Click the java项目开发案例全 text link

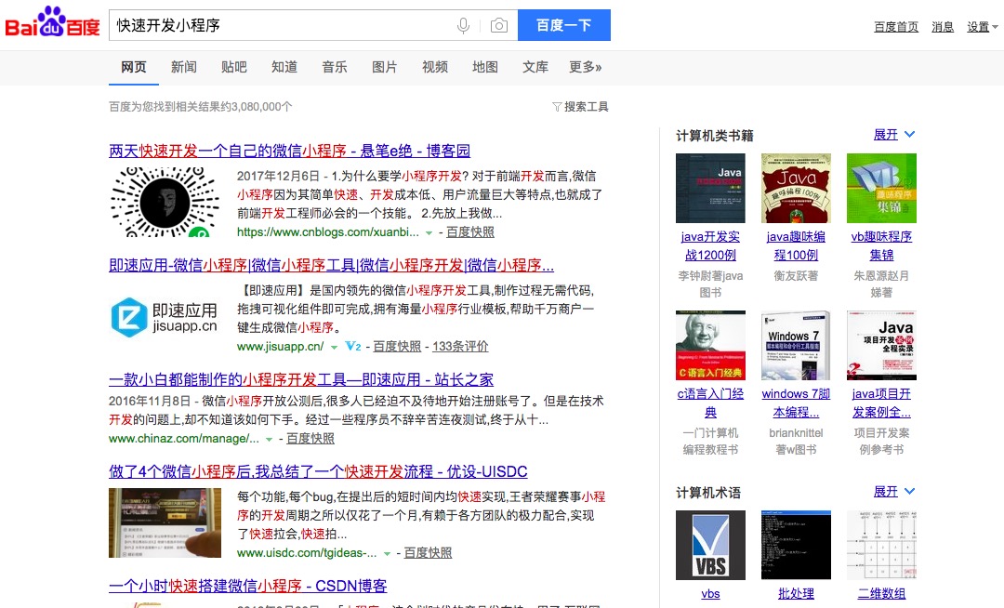[881, 403]
